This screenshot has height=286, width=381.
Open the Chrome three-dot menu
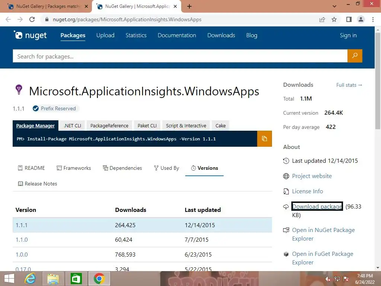coord(373,19)
